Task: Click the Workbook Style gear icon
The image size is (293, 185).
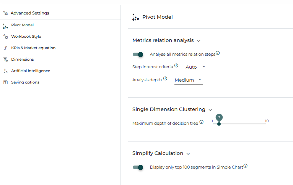Action: pyautogui.click(x=6, y=37)
